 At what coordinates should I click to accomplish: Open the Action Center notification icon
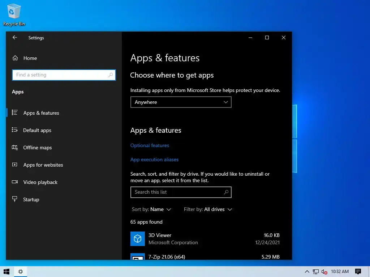pos(358,272)
